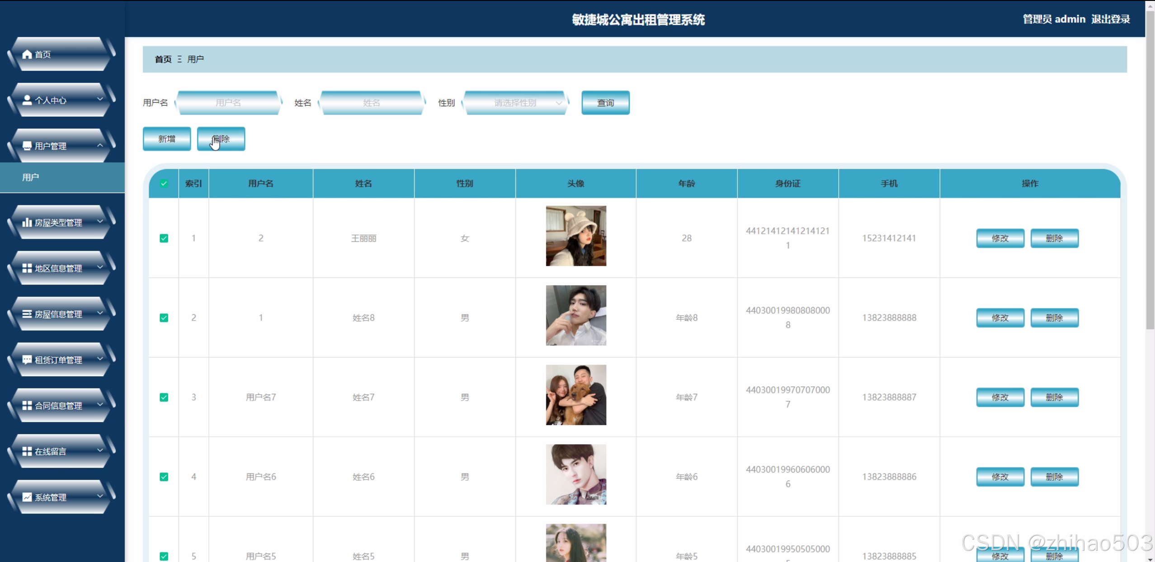1155x562 pixels.
Task: Click the list icon for 房屋信息管理
Action: click(x=27, y=314)
